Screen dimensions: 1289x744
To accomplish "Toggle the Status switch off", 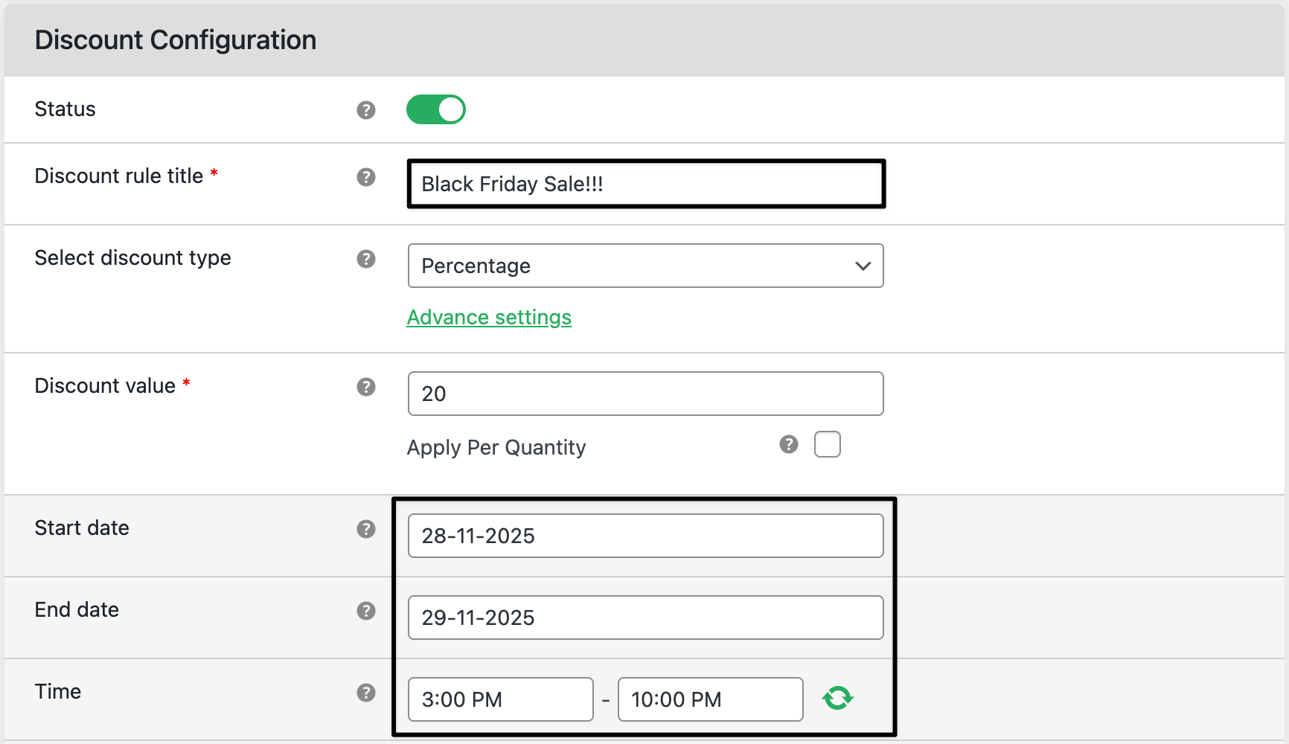I will point(435,109).
